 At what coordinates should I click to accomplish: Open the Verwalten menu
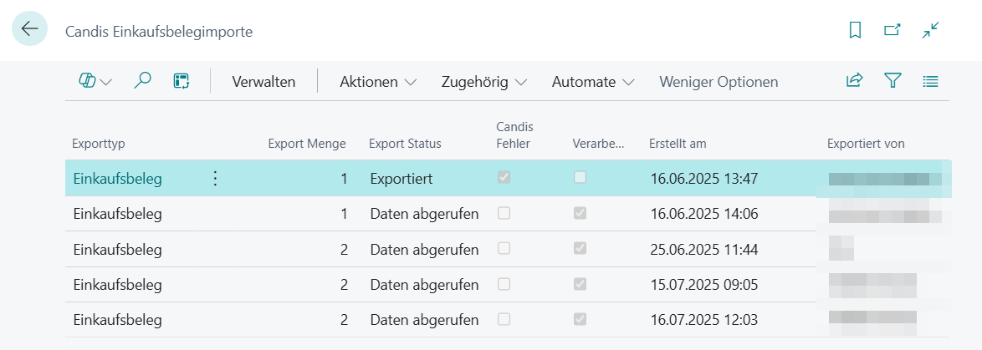pyautogui.click(x=263, y=82)
